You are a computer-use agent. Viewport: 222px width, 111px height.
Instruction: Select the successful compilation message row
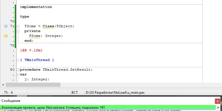[x=108, y=108]
